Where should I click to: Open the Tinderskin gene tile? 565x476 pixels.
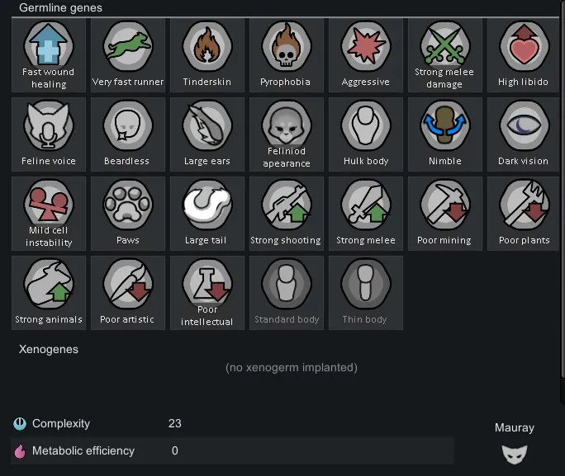pyautogui.click(x=207, y=55)
